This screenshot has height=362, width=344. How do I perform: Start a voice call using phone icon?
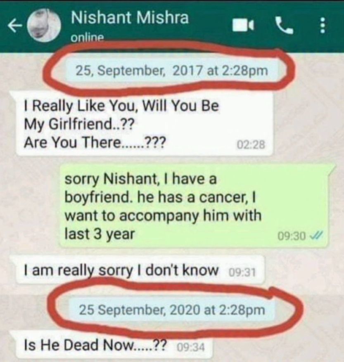click(284, 26)
